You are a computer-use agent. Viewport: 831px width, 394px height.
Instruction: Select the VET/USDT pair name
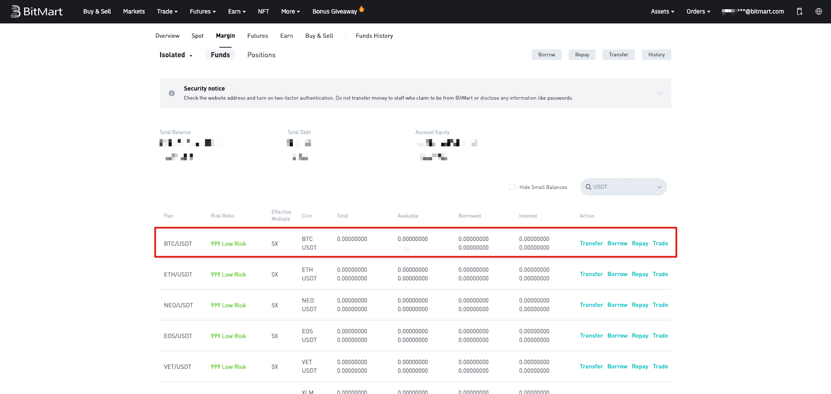(x=177, y=367)
